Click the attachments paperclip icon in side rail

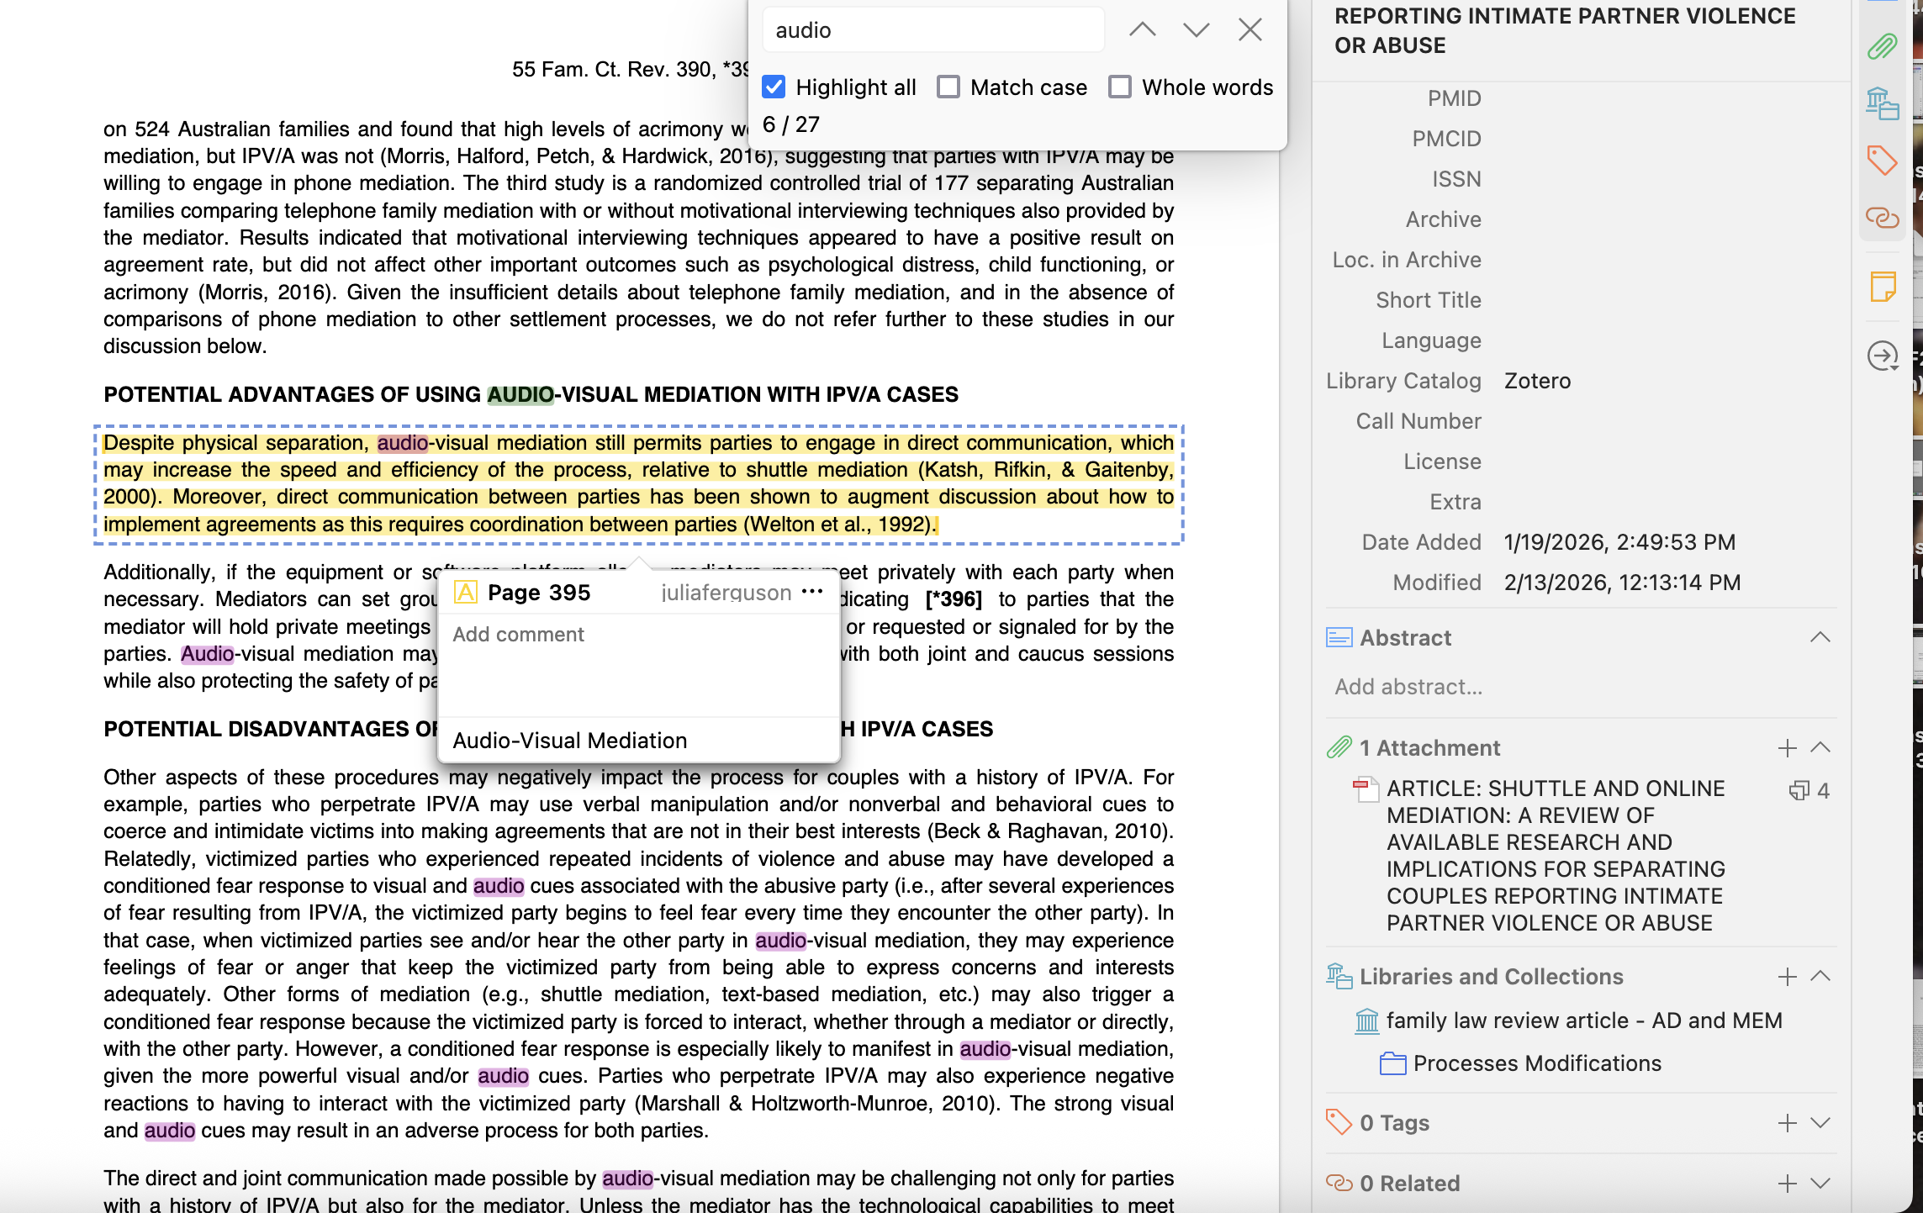1882,46
